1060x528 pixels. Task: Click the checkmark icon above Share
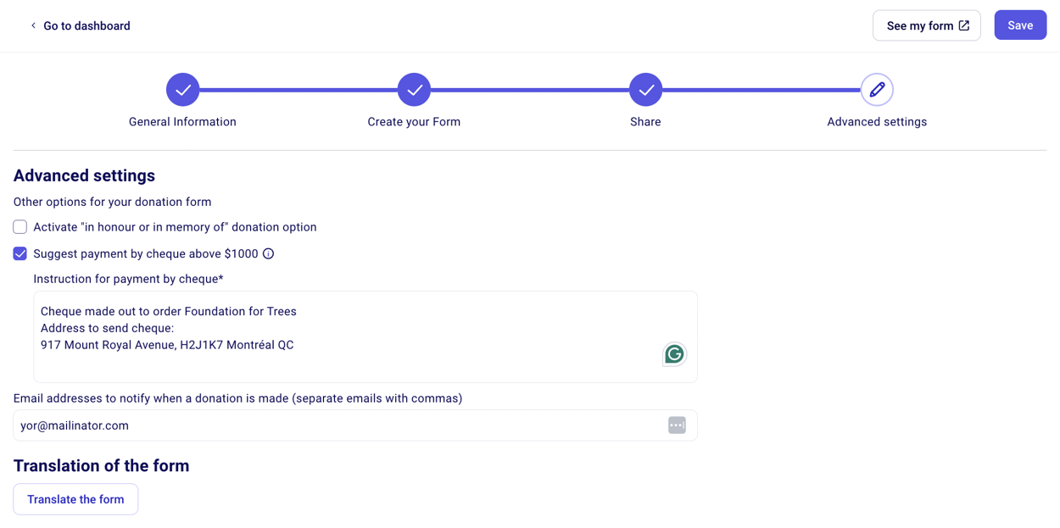coord(645,89)
